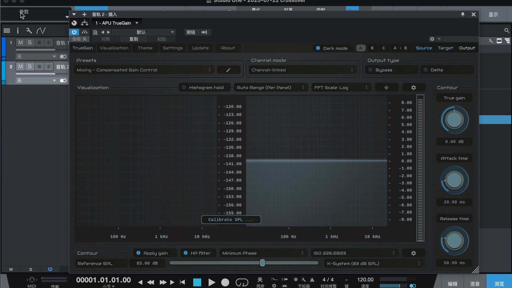Open the K-System (83 dB SPL) dropdown
Screen dimensions: 512x288
374,263
